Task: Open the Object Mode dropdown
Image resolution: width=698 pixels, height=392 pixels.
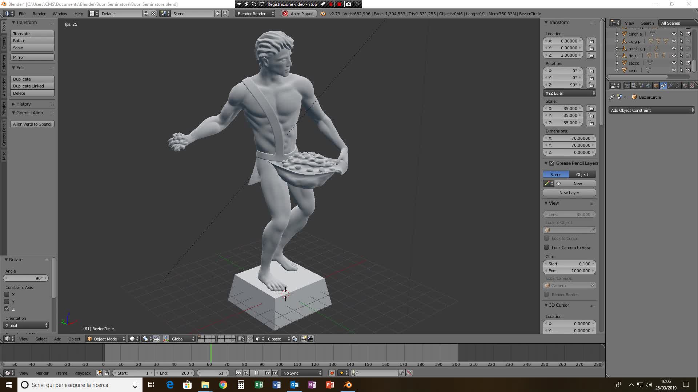Action: click(106, 339)
